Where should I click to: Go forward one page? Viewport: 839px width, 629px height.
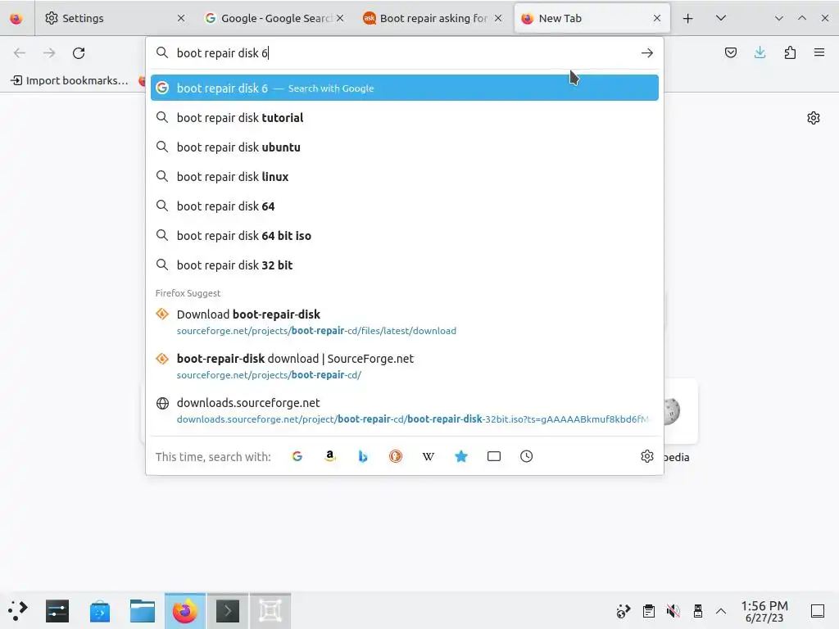click(x=49, y=53)
